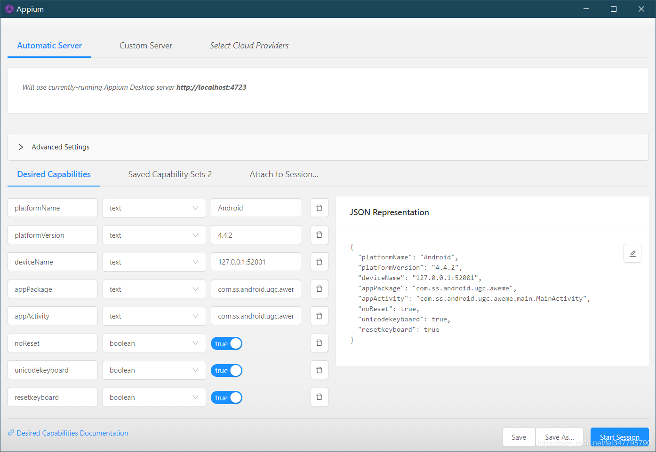The image size is (656, 452).
Task: Delete the noReset capability row
Action: click(x=319, y=343)
